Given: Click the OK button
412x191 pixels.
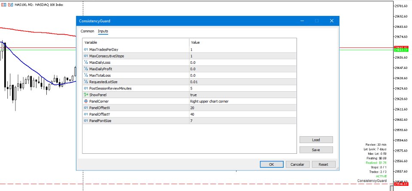Looking at the screenshot, I should pyautogui.click(x=271, y=164).
